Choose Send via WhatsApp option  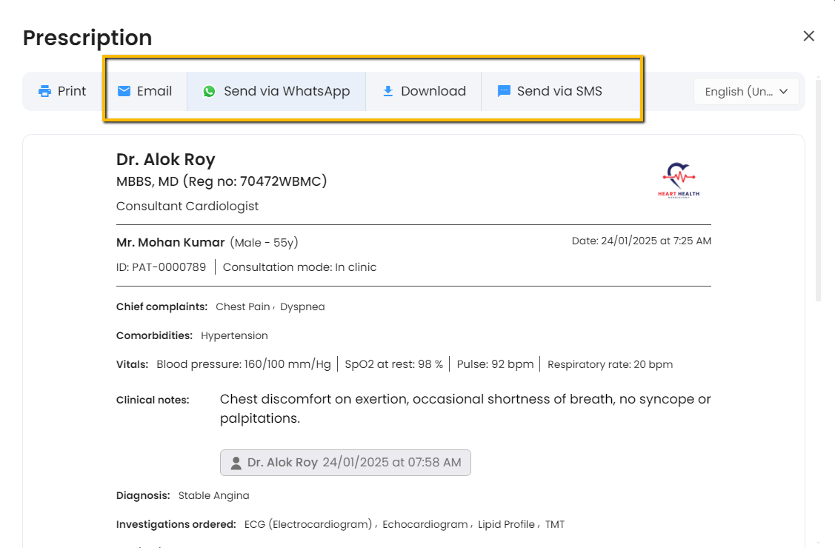[286, 91]
